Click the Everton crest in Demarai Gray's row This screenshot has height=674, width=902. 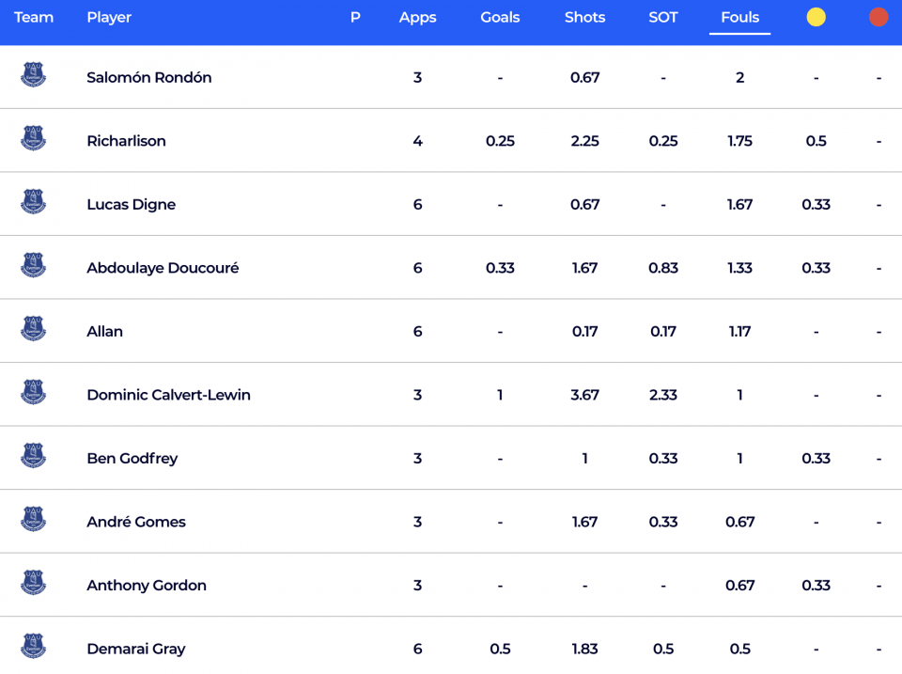click(x=34, y=647)
